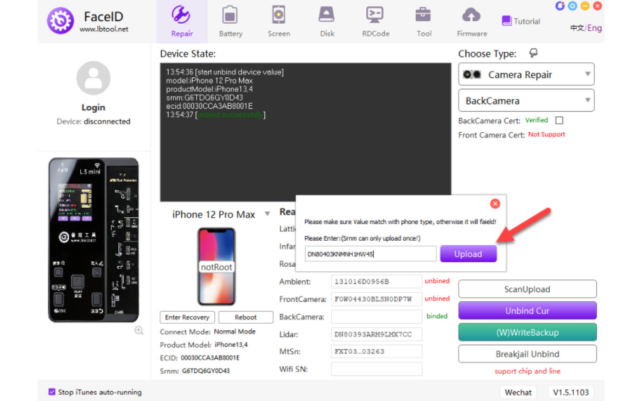Switch to the Tool tab
Image resolution: width=642 pixels, height=401 pixels.
[424, 22]
